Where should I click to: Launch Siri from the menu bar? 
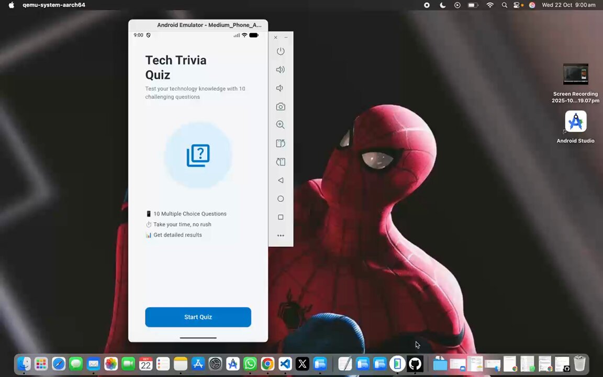click(532, 5)
